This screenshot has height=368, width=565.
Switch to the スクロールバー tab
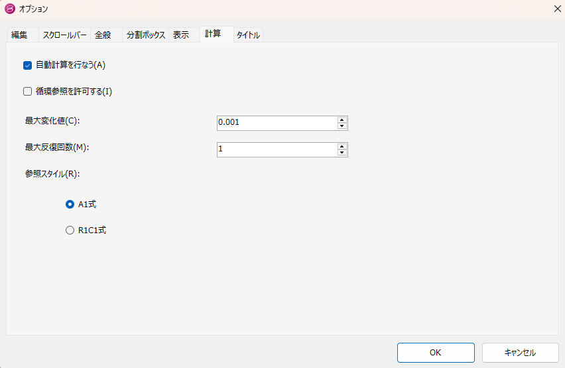tap(64, 35)
